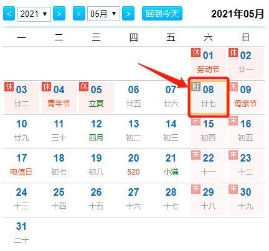Click the 末 badge on May 15
This screenshot has height=251, width=269.
196,121
